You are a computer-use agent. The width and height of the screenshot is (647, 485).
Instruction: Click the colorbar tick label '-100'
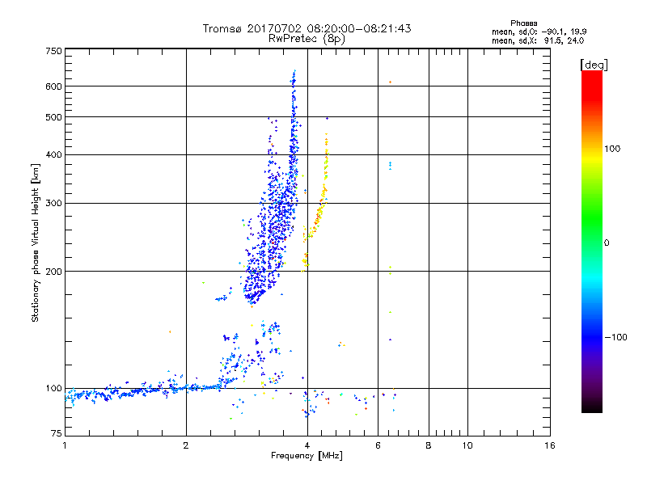(x=615, y=337)
